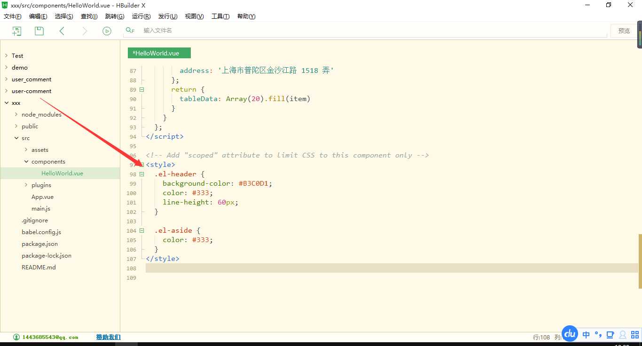Expand the user_comment project chevron
This screenshot has height=346, width=642.
pos(6,79)
